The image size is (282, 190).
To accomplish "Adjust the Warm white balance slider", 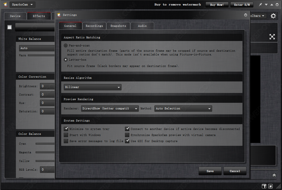I will coord(41,55).
